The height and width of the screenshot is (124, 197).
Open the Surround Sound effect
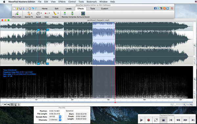point(83,15)
